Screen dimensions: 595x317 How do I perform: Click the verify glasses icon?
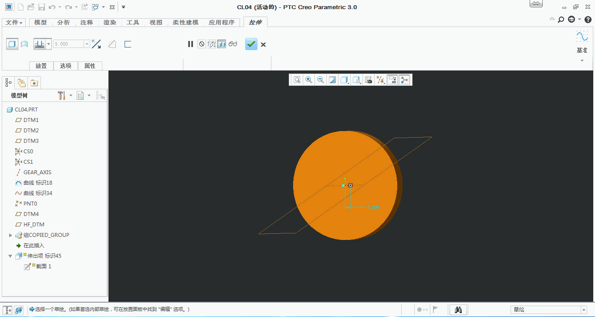tap(233, 44)
